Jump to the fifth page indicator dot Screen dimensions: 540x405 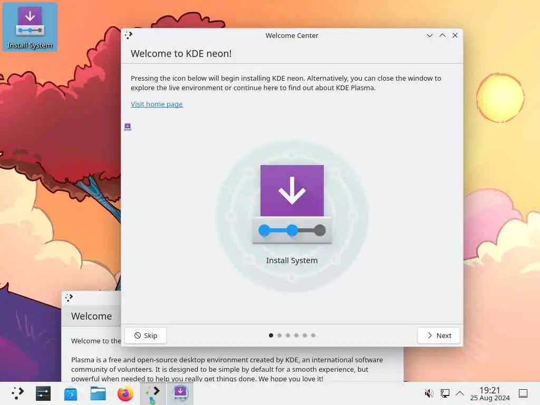305,335
